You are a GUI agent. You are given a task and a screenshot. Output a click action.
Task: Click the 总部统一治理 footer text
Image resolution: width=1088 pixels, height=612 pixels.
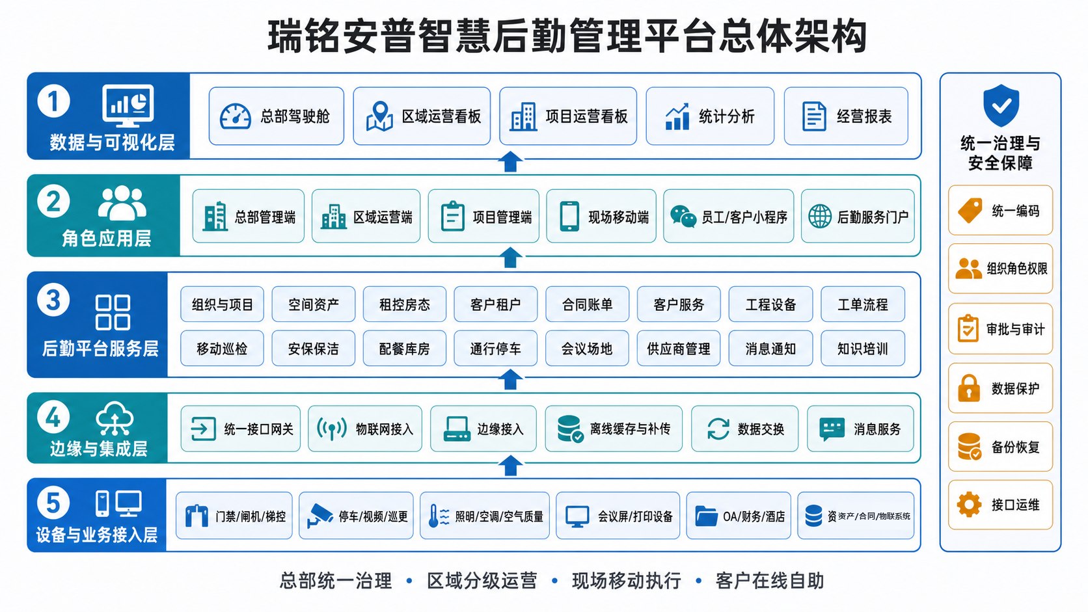[336, 580]
